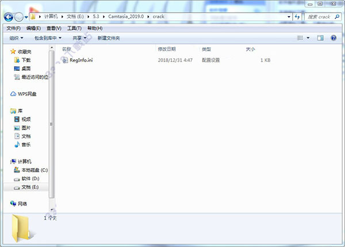Image resolution: width=345 pixels, height=247 pixels.
Task: Select 库 in the navigation pane
Action: pos(20,111)
